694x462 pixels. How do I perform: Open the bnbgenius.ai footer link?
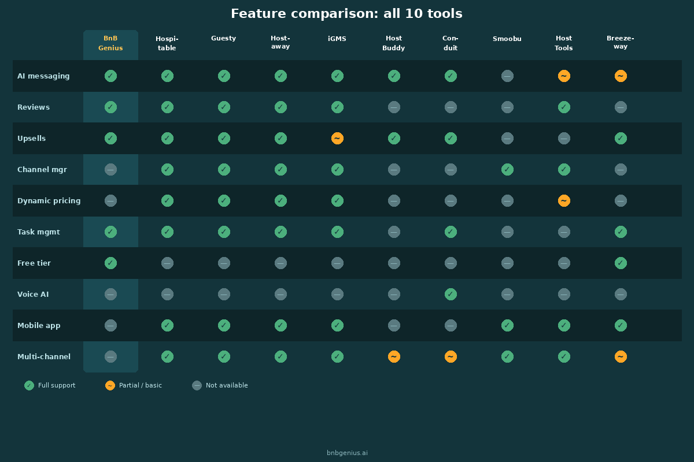(x=347, y=453)
